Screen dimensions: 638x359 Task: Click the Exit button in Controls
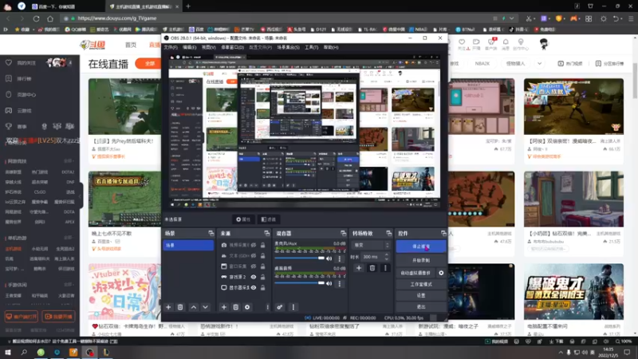pos(421,306)
